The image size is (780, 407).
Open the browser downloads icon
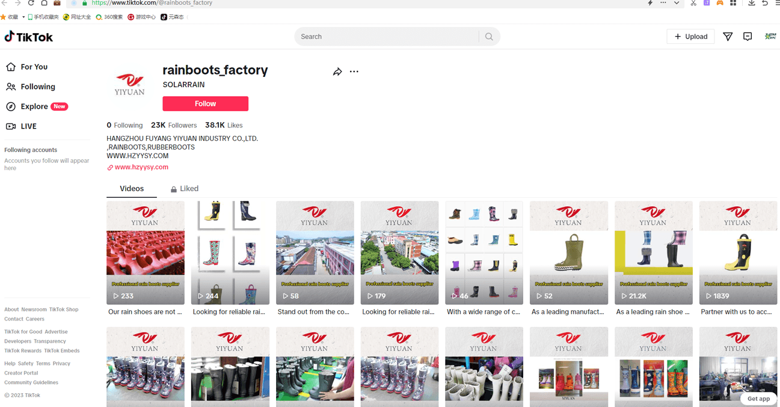click(752, 3)
